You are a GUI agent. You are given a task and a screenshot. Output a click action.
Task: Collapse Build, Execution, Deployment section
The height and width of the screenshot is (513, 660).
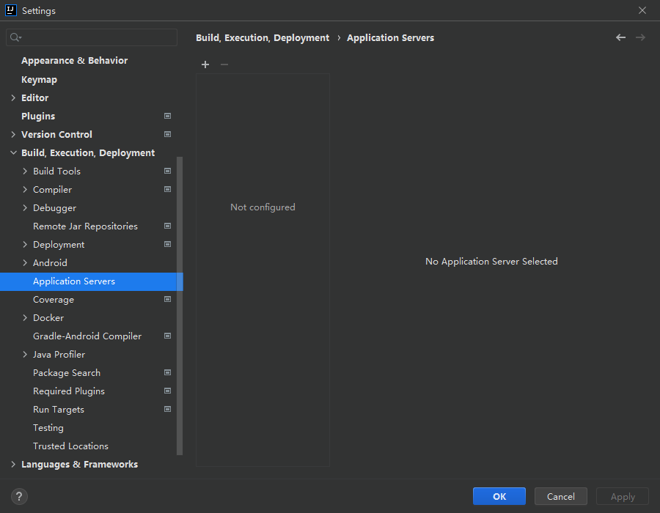click(x=13, y=152)
